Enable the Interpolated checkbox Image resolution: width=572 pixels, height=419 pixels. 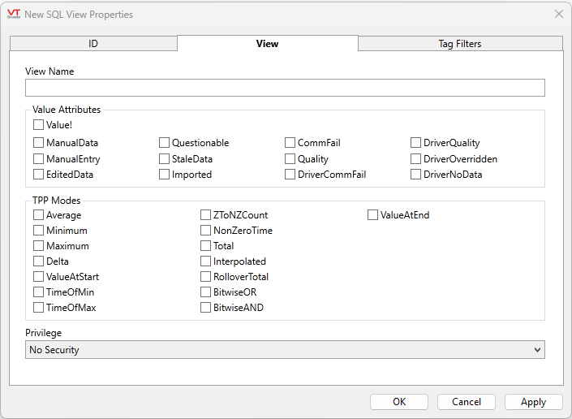pos(206,261)
